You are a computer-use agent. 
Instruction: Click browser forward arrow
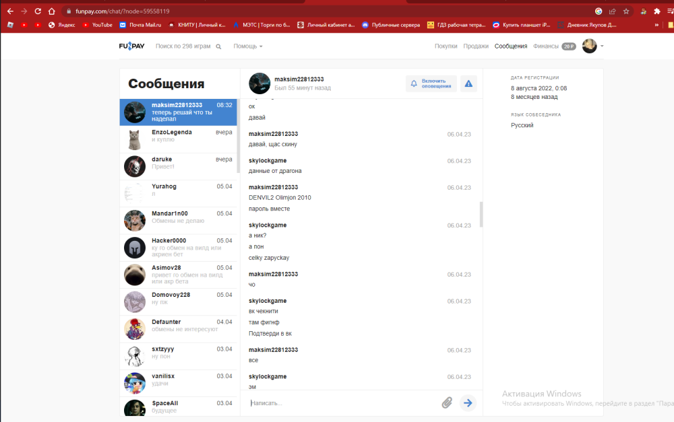coord(24,11)
